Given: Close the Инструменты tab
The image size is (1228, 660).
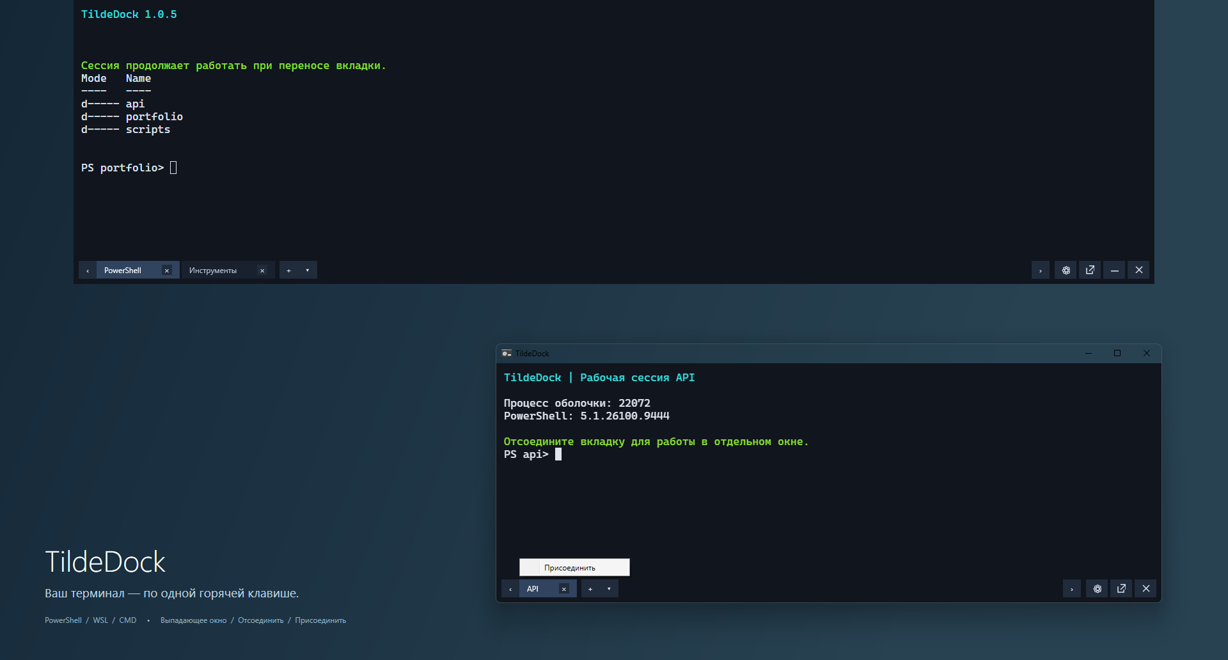Looking at the screenshot, I should pos(262,271).
